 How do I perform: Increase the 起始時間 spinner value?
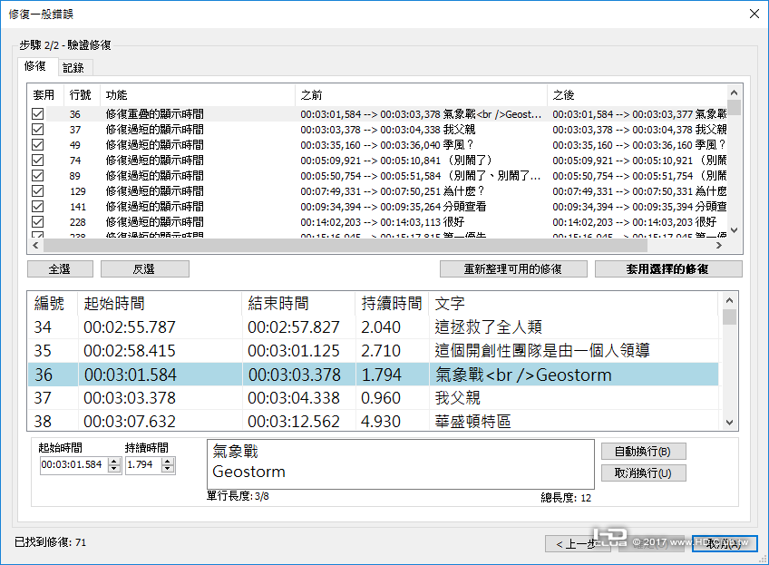(114, 461)
